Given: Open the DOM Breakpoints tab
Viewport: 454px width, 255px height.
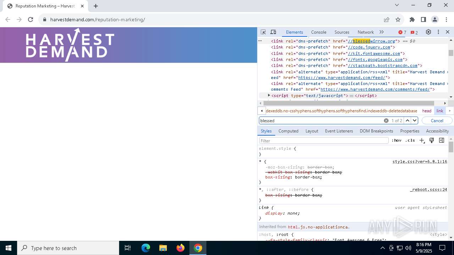Looking at the screenshot, I should [376, 131].
